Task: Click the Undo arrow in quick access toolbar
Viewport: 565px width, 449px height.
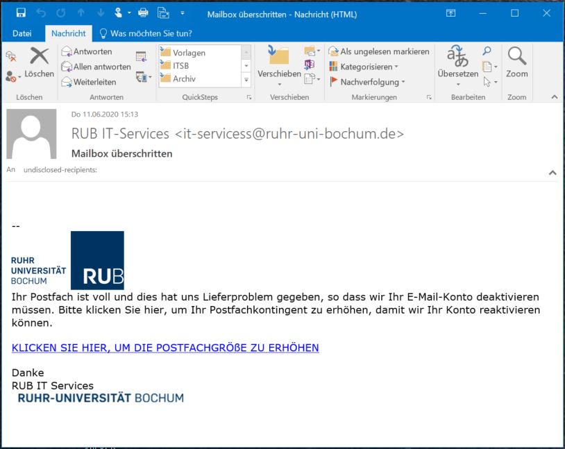Action: pyautogui.click(x=41, y=13)
